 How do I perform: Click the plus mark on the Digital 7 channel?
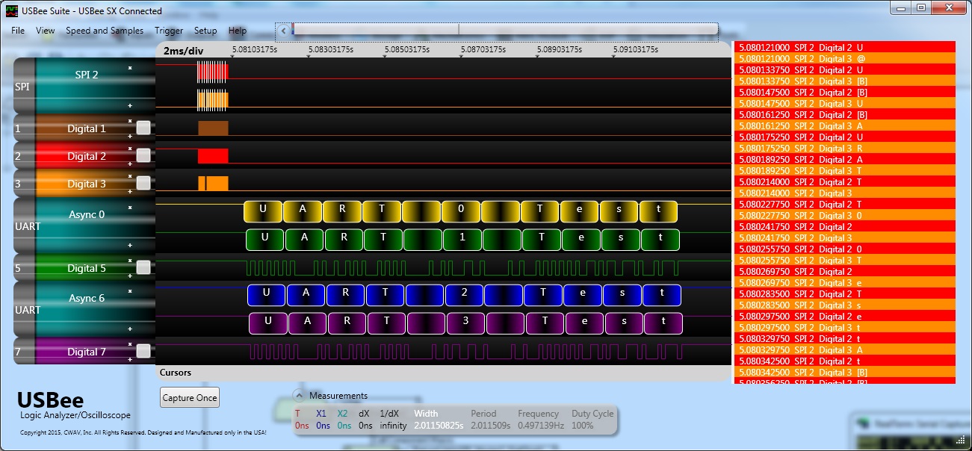tap(129, 359)
